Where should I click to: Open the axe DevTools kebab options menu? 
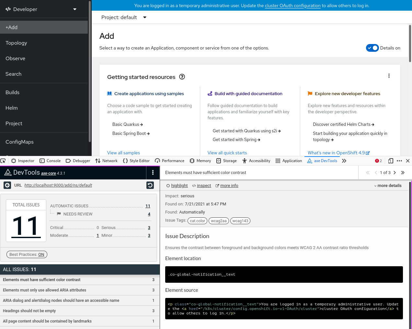click(x=153, y=173)
